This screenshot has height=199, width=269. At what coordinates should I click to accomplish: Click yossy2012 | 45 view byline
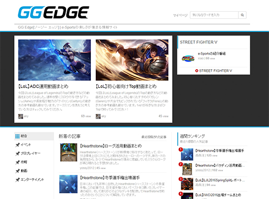pyautogui.click(x=93, y=168)
